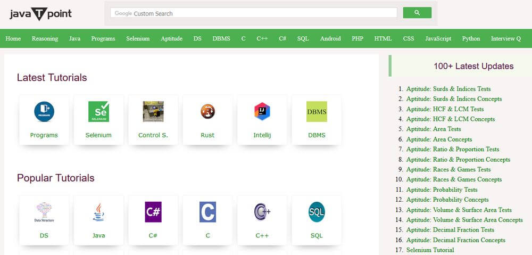
Task: Open the Java coffee cup icon
Action: [x=98, y=212]
